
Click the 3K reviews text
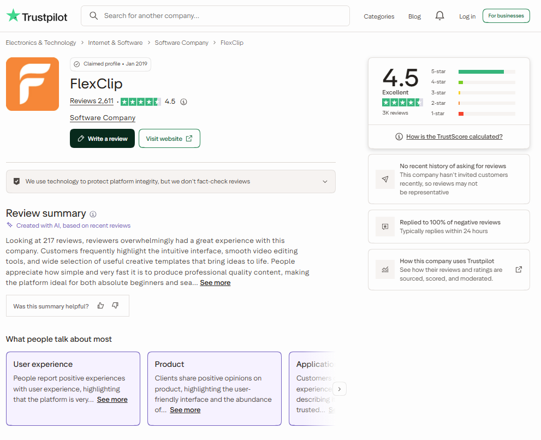pos(395,113)
